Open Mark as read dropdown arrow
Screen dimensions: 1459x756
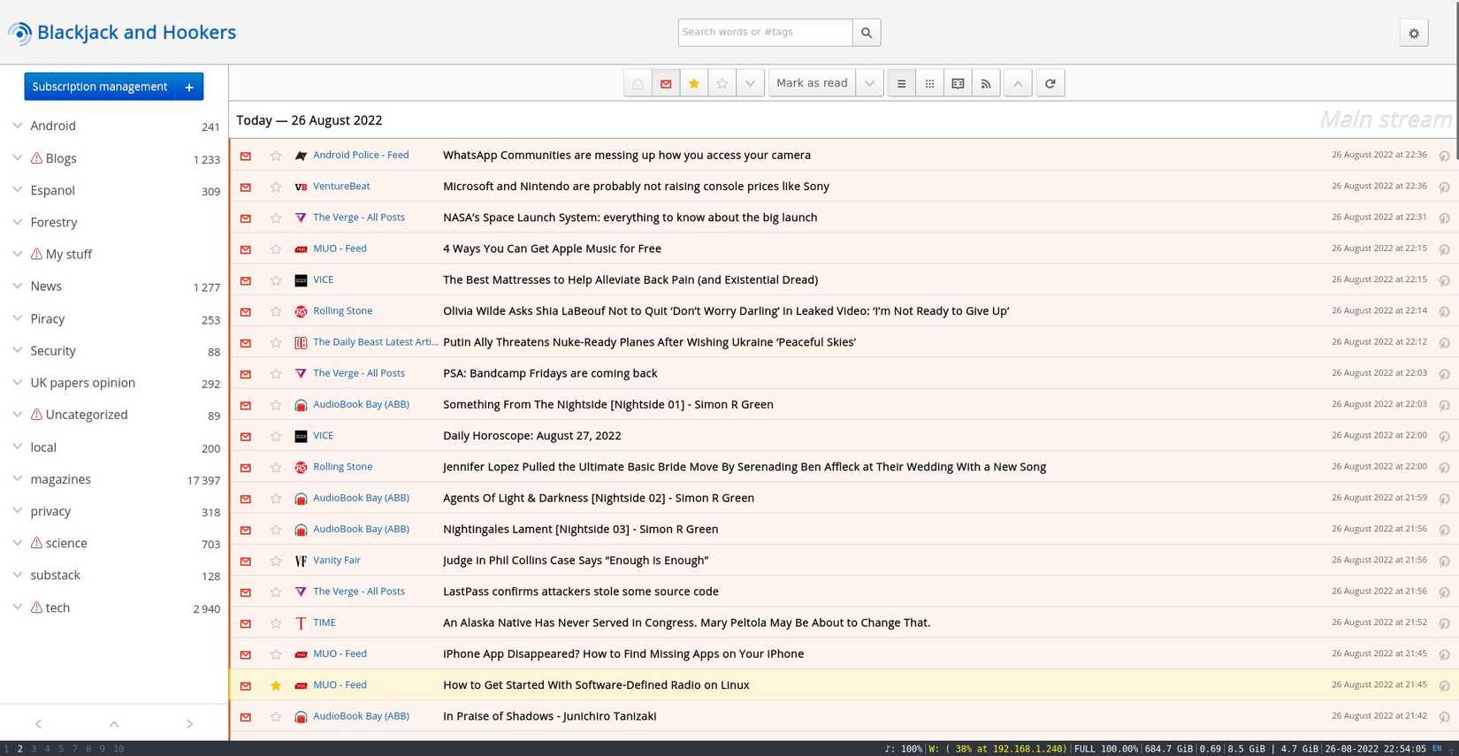pos(869,83)
